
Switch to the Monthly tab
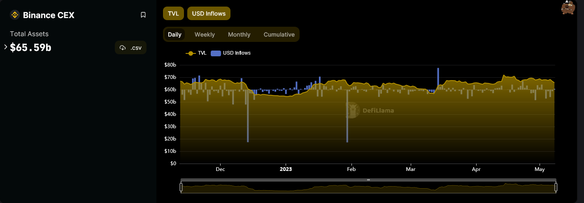point(239,35)
